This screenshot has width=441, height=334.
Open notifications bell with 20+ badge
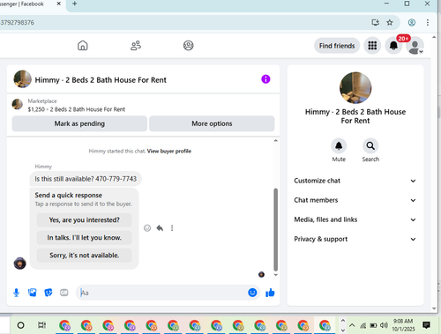393,46
